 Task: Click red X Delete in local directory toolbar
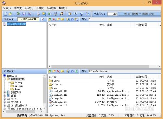tap(58, 71)
